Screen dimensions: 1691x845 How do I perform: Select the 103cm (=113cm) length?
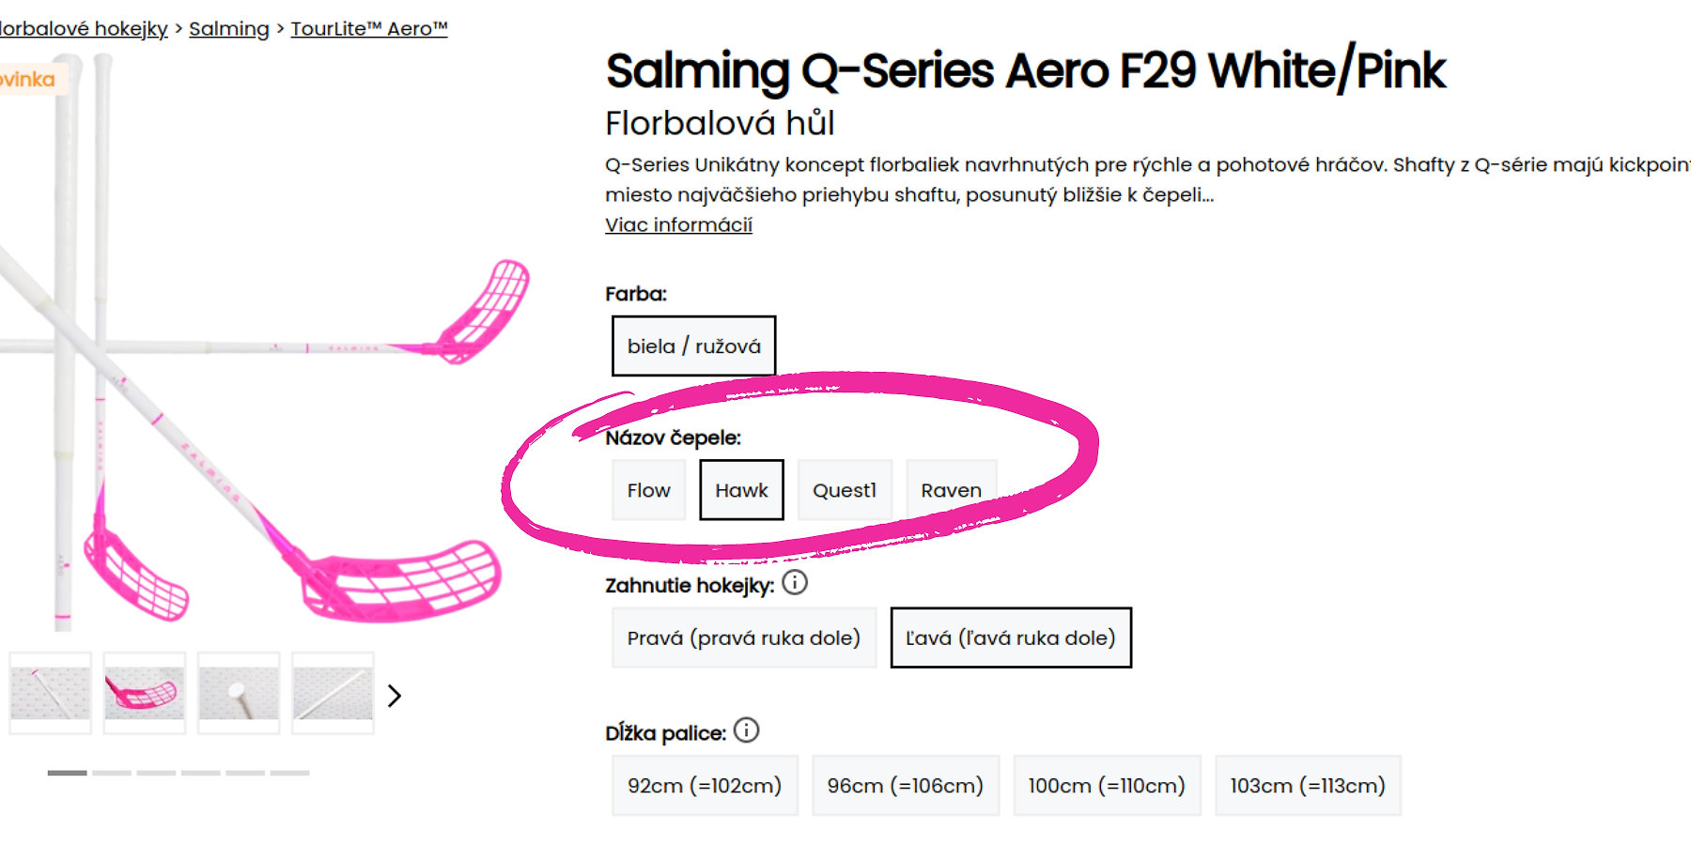1308,786
